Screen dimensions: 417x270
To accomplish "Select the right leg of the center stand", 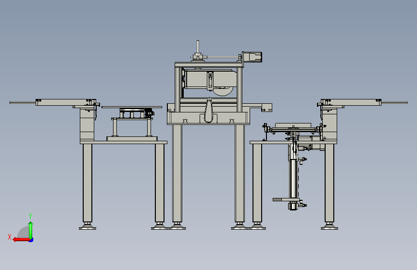I will pos(240,173).
